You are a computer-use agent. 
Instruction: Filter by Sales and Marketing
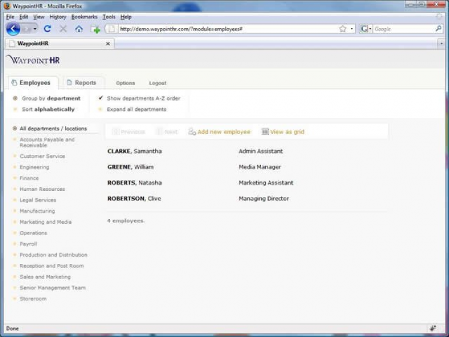[x=45, y=277]
